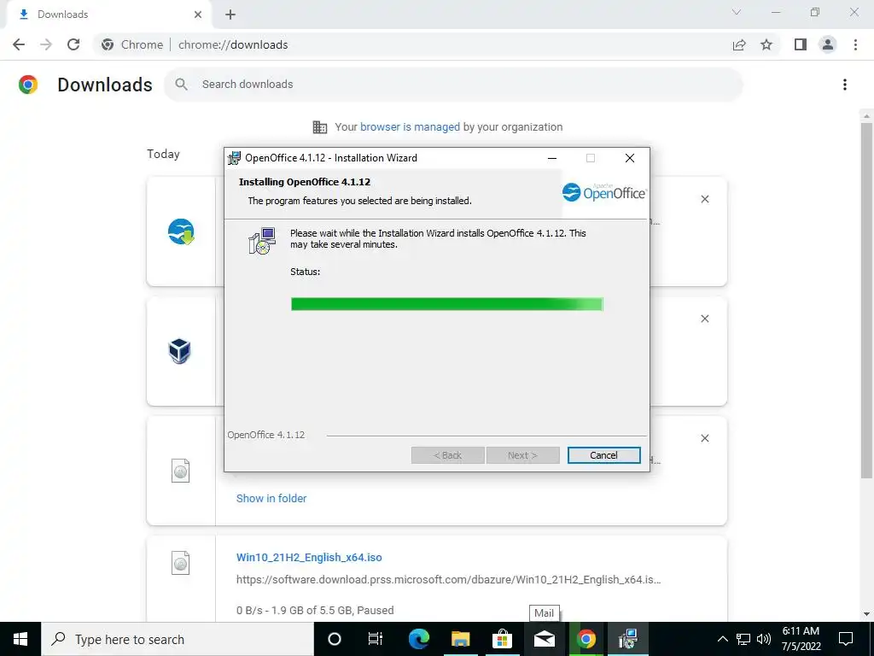Click the OpenOffice installer file icon
The height and width of the screenshot is (656, 874).
[181, 231]
